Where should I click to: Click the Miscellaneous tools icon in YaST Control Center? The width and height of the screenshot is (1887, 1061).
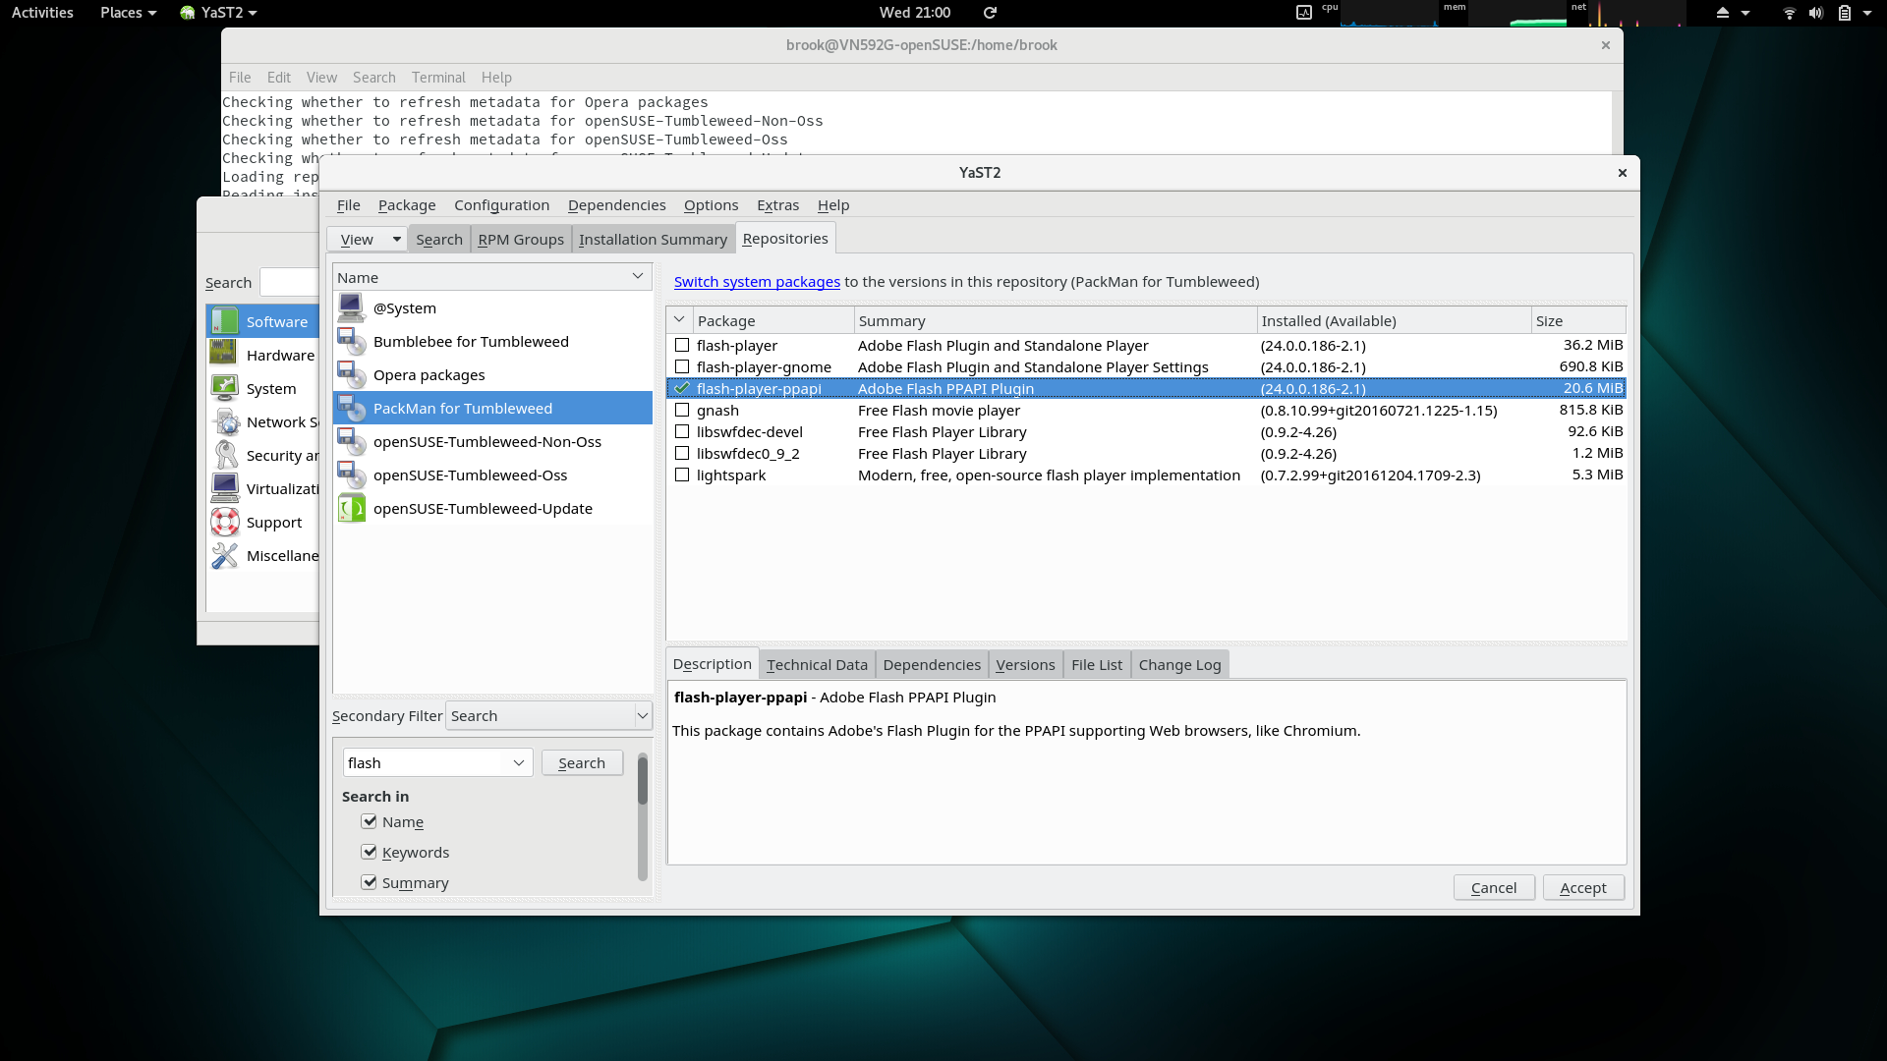[x=225, y=555]
